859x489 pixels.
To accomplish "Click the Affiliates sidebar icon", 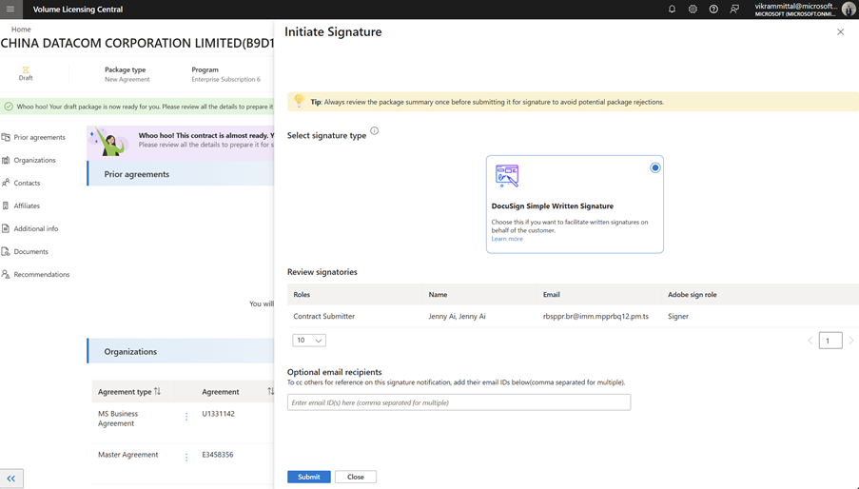I will (6, 205).
